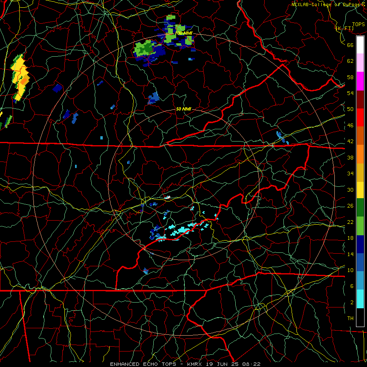Click the "10" scale value
367x367 pixels.
coord(350,270)
